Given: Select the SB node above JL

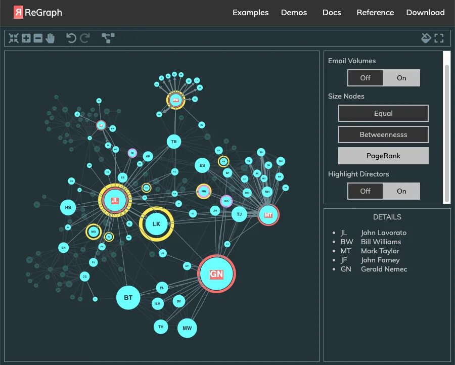Looking at the screenshot, I should coord(122,177).
